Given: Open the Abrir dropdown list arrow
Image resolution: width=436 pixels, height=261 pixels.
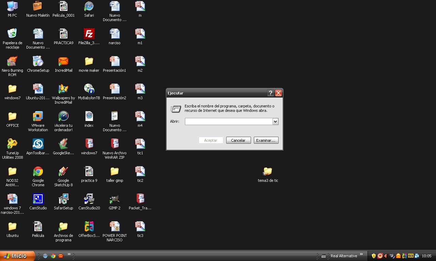Looking at the screenshot, I should click(276, 121).
